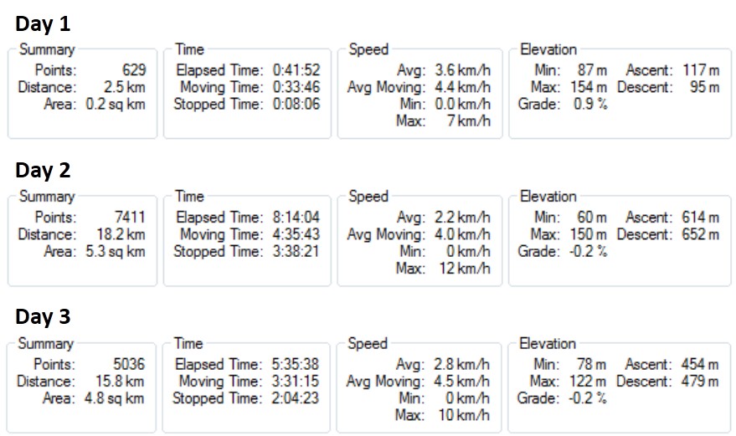Viewport: 736px width, 436px height.
Task: Select Day 1 moving time 0:33:46
Action: [x=294, y=87]
